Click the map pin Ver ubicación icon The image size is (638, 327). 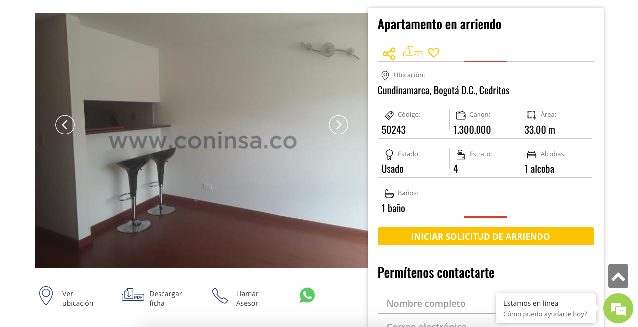(x=46, y=296)
